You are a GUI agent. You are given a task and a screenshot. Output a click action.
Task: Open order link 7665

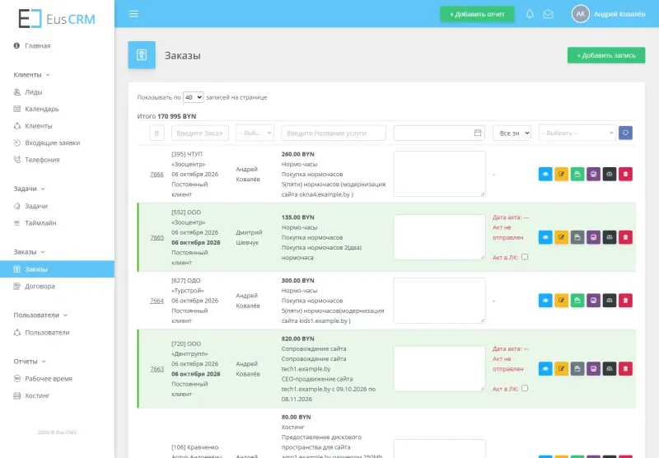(157, 237)
